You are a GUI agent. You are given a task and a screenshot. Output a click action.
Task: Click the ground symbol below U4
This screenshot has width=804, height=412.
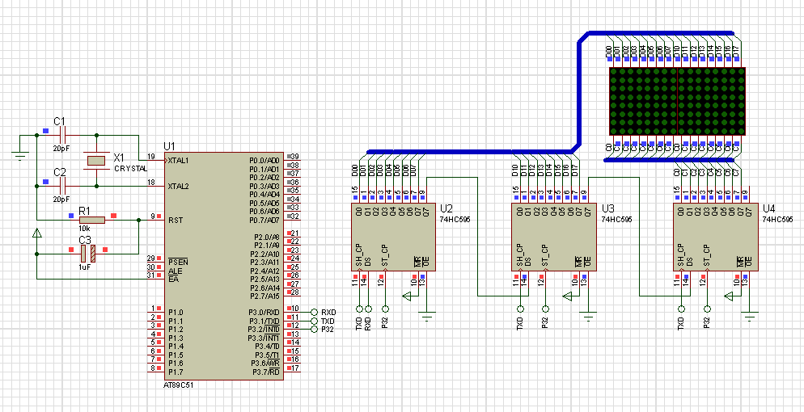[x=751, y=313]
